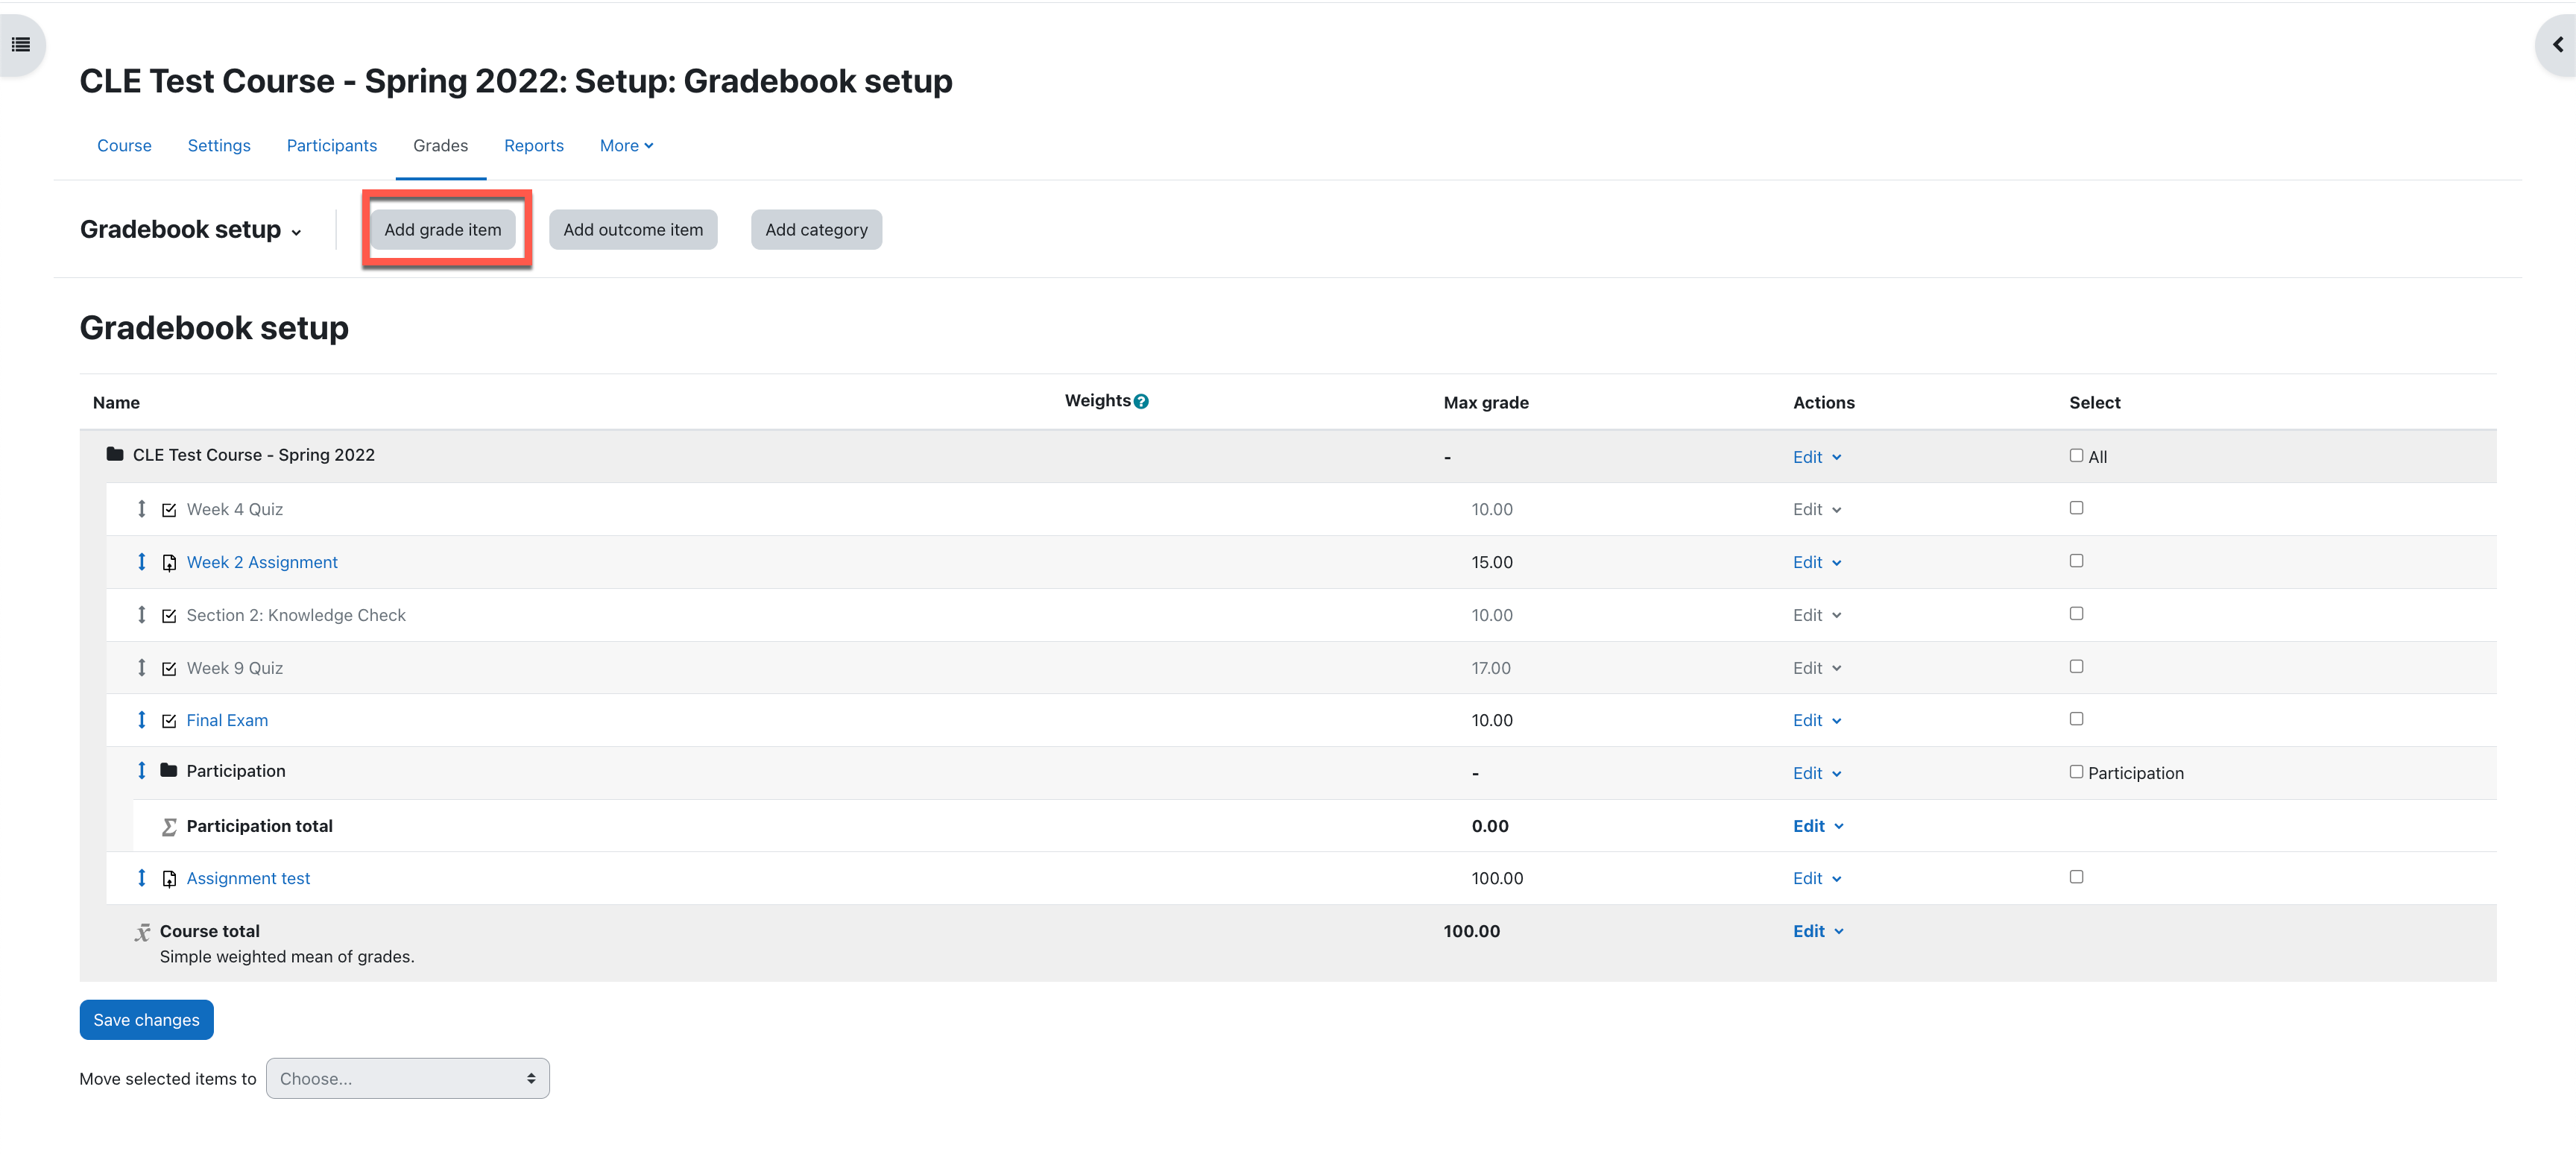
Task: Open the Assignment test link
Action: pyautogui.click(x=248, y=879)
